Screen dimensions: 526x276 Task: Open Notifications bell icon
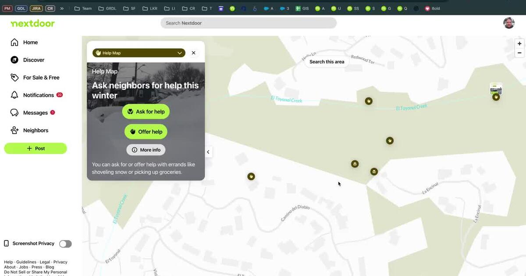point(14,95)
